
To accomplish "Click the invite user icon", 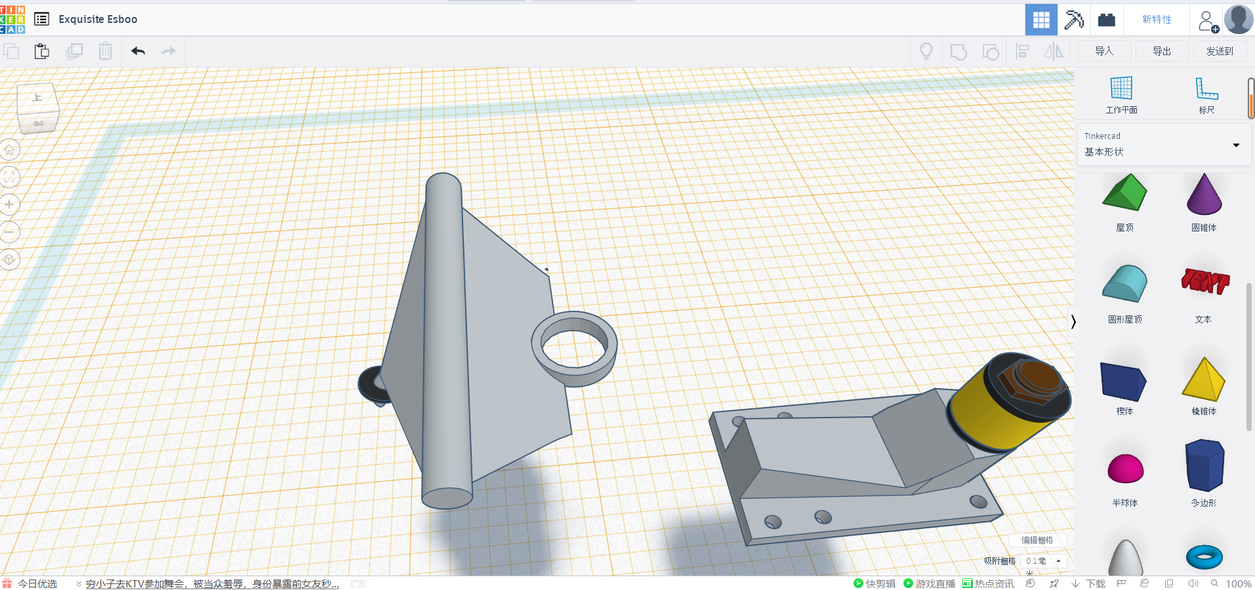I will tap(1208, 21).
